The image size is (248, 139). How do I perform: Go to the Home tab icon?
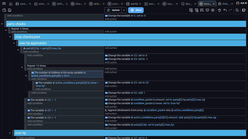pos(10,4)
